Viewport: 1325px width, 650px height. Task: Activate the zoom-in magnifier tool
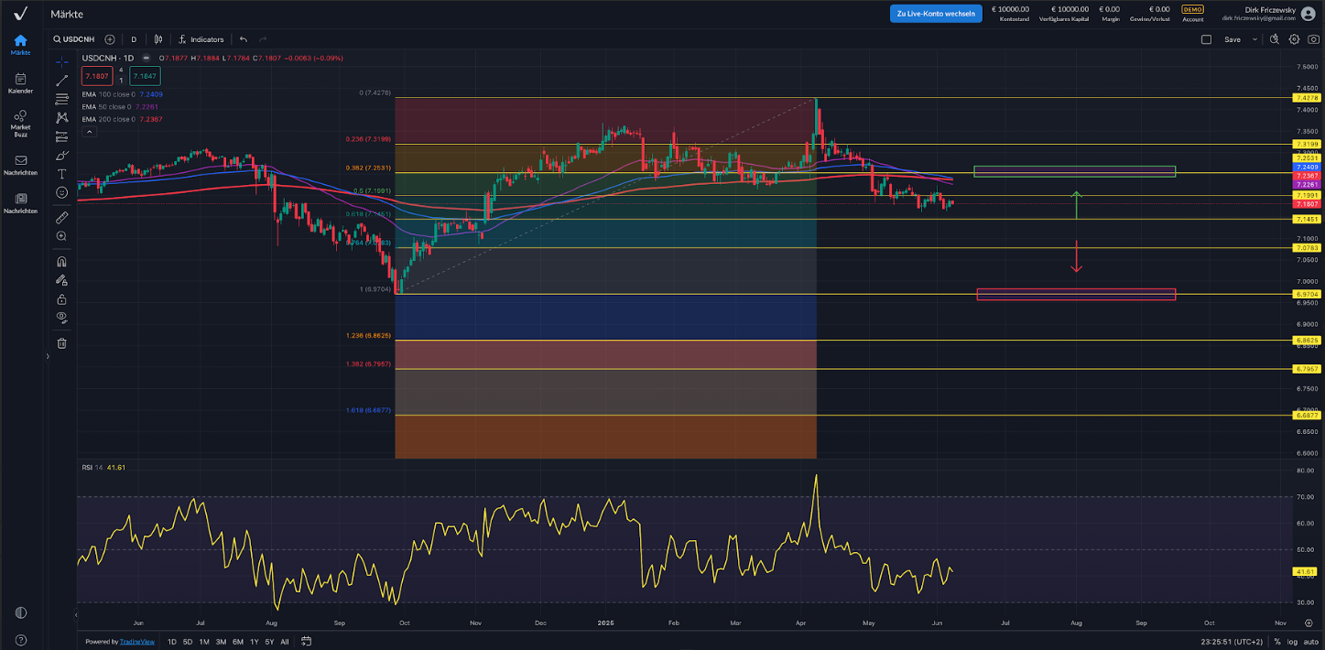coord(61,236)
